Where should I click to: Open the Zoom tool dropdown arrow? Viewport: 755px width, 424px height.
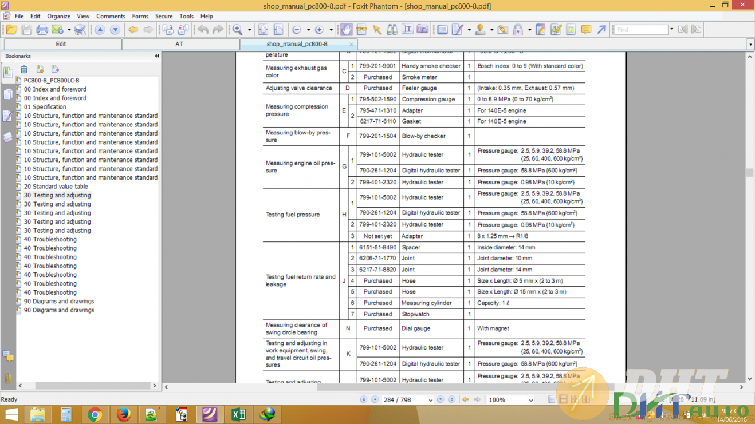250,30
